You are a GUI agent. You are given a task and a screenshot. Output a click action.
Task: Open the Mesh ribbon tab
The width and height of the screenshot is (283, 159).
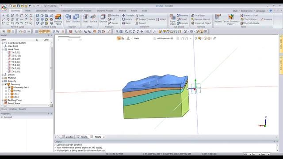click(x=28, y=11)
